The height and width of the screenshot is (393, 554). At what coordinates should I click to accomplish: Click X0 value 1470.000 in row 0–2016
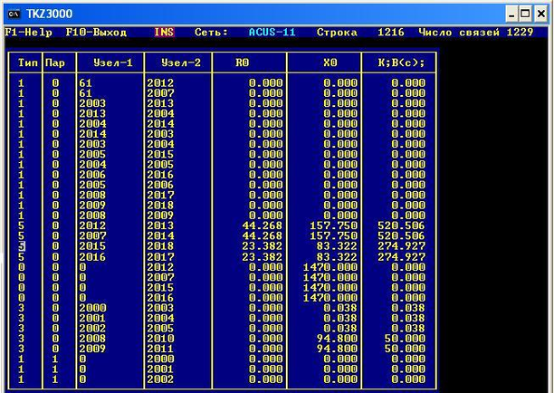(330, 298)
